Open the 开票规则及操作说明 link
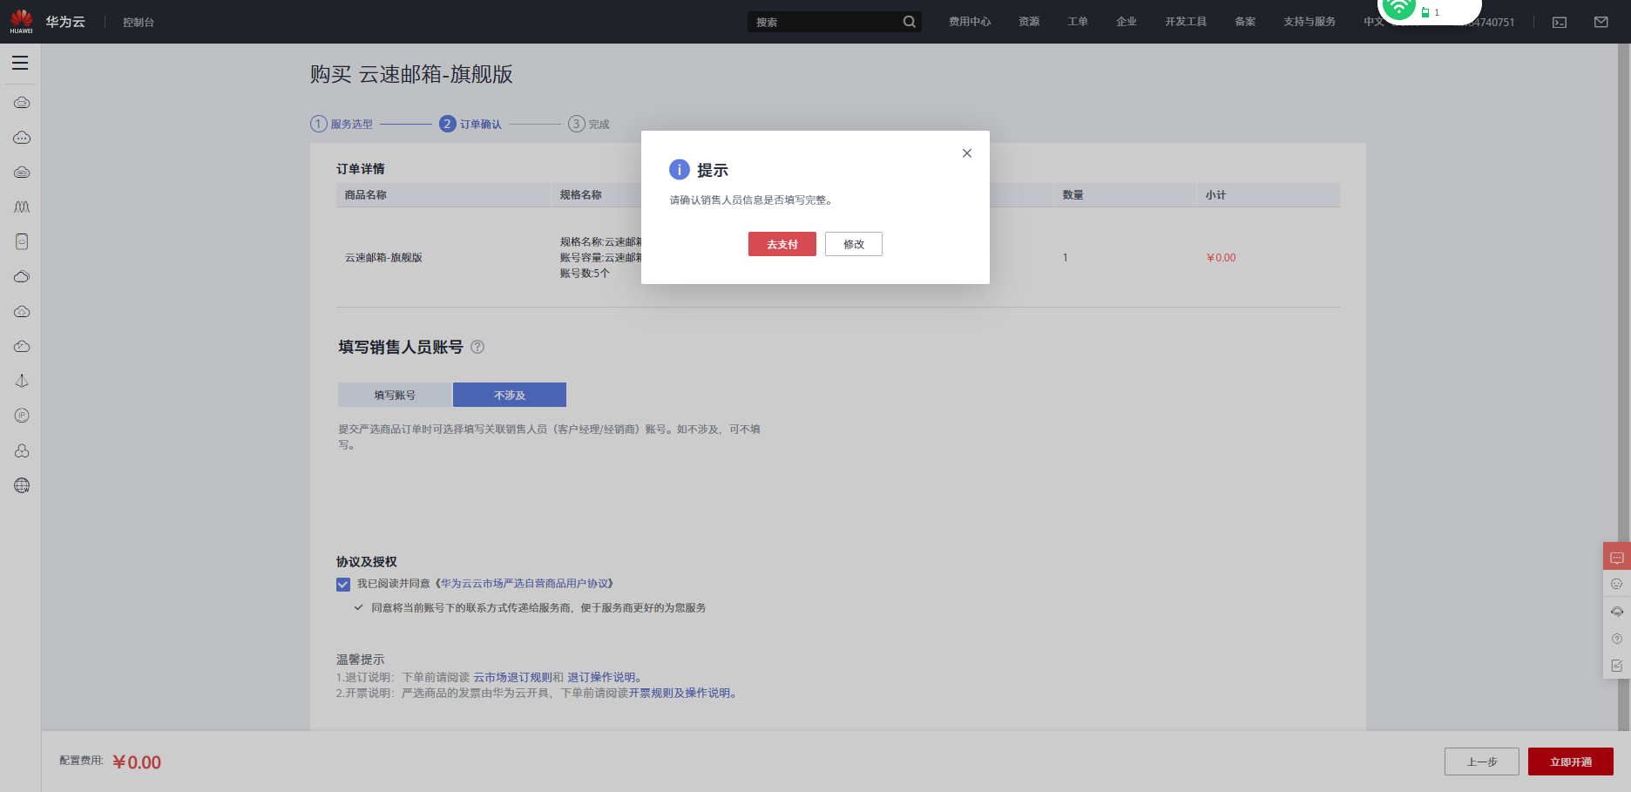Screen dimensions: 1631x792 pos(680,694)
